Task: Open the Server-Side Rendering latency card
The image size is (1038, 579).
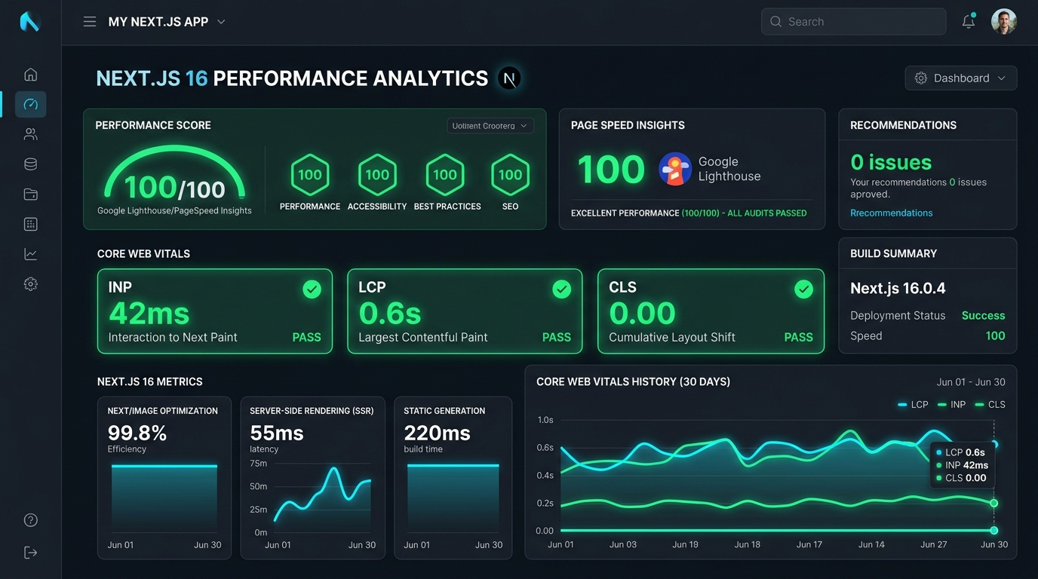Action: click(x=312, y=478)
